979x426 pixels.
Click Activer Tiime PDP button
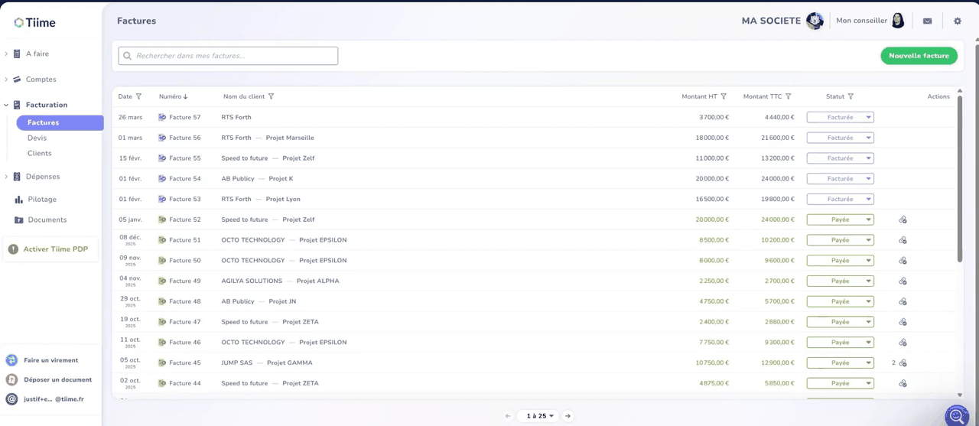point(50,249)
